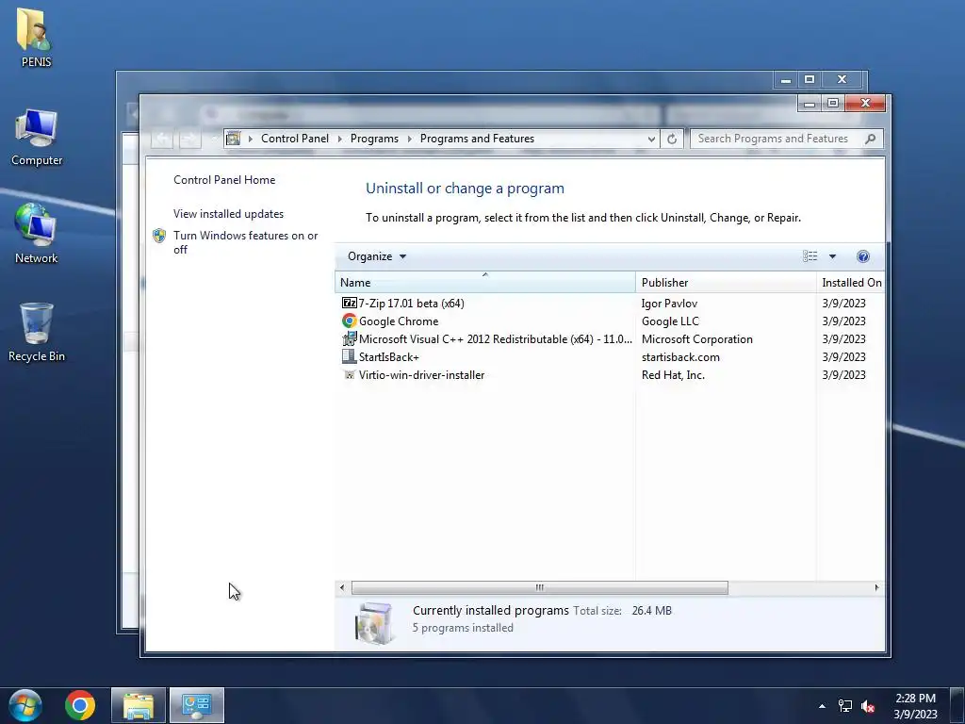This screenshot has width=965, height=724.
Task: Click the help question mark icon
Action: point(863,256)
